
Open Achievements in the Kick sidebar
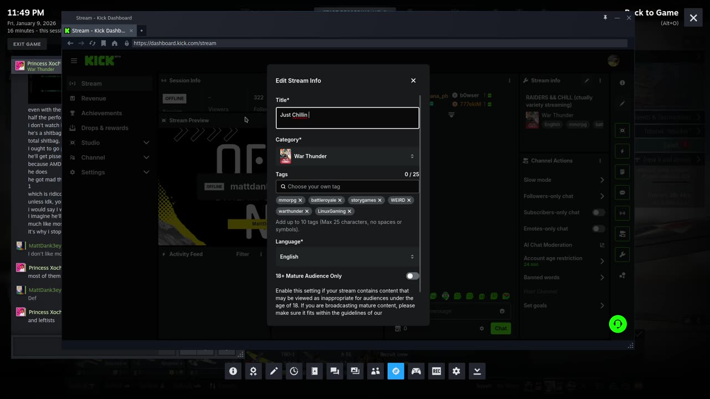(x=109, y=113)
